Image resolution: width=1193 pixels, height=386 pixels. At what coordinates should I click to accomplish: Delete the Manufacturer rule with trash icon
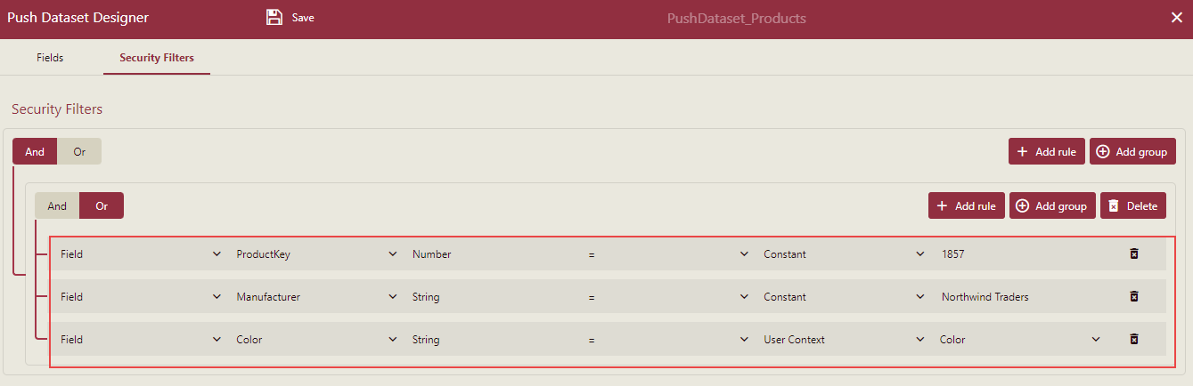click(1134, 297)
